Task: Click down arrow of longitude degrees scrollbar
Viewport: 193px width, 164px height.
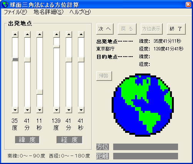Action: pyautogui.click(x=56, y=110)
